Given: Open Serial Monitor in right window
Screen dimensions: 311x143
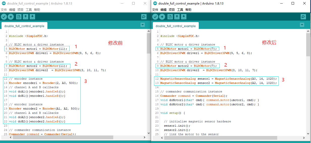Looking at the screenshot, I should tap(303, 17).
